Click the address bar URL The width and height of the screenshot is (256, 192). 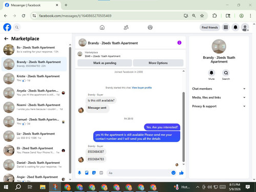(75, 16)
